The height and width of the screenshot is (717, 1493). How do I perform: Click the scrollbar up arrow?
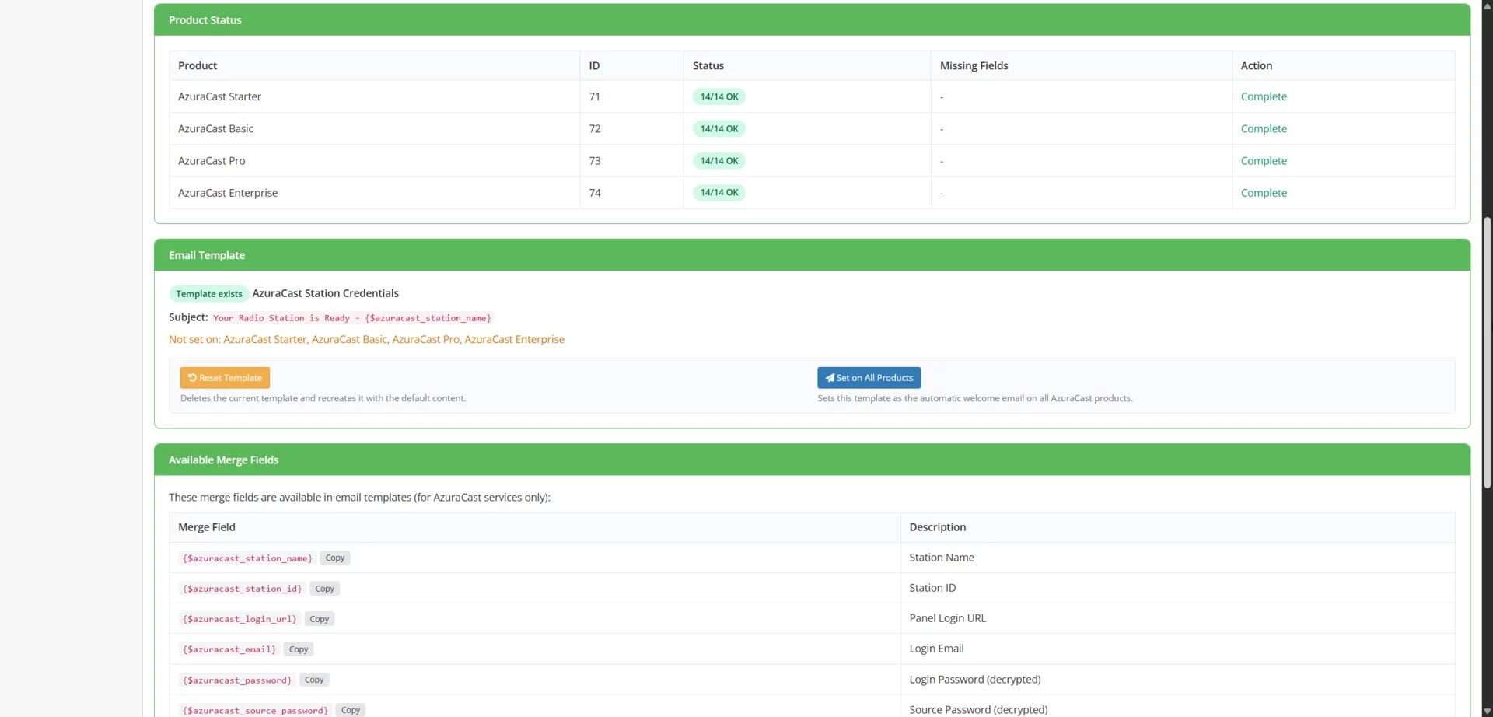(x=1486, y=6)
